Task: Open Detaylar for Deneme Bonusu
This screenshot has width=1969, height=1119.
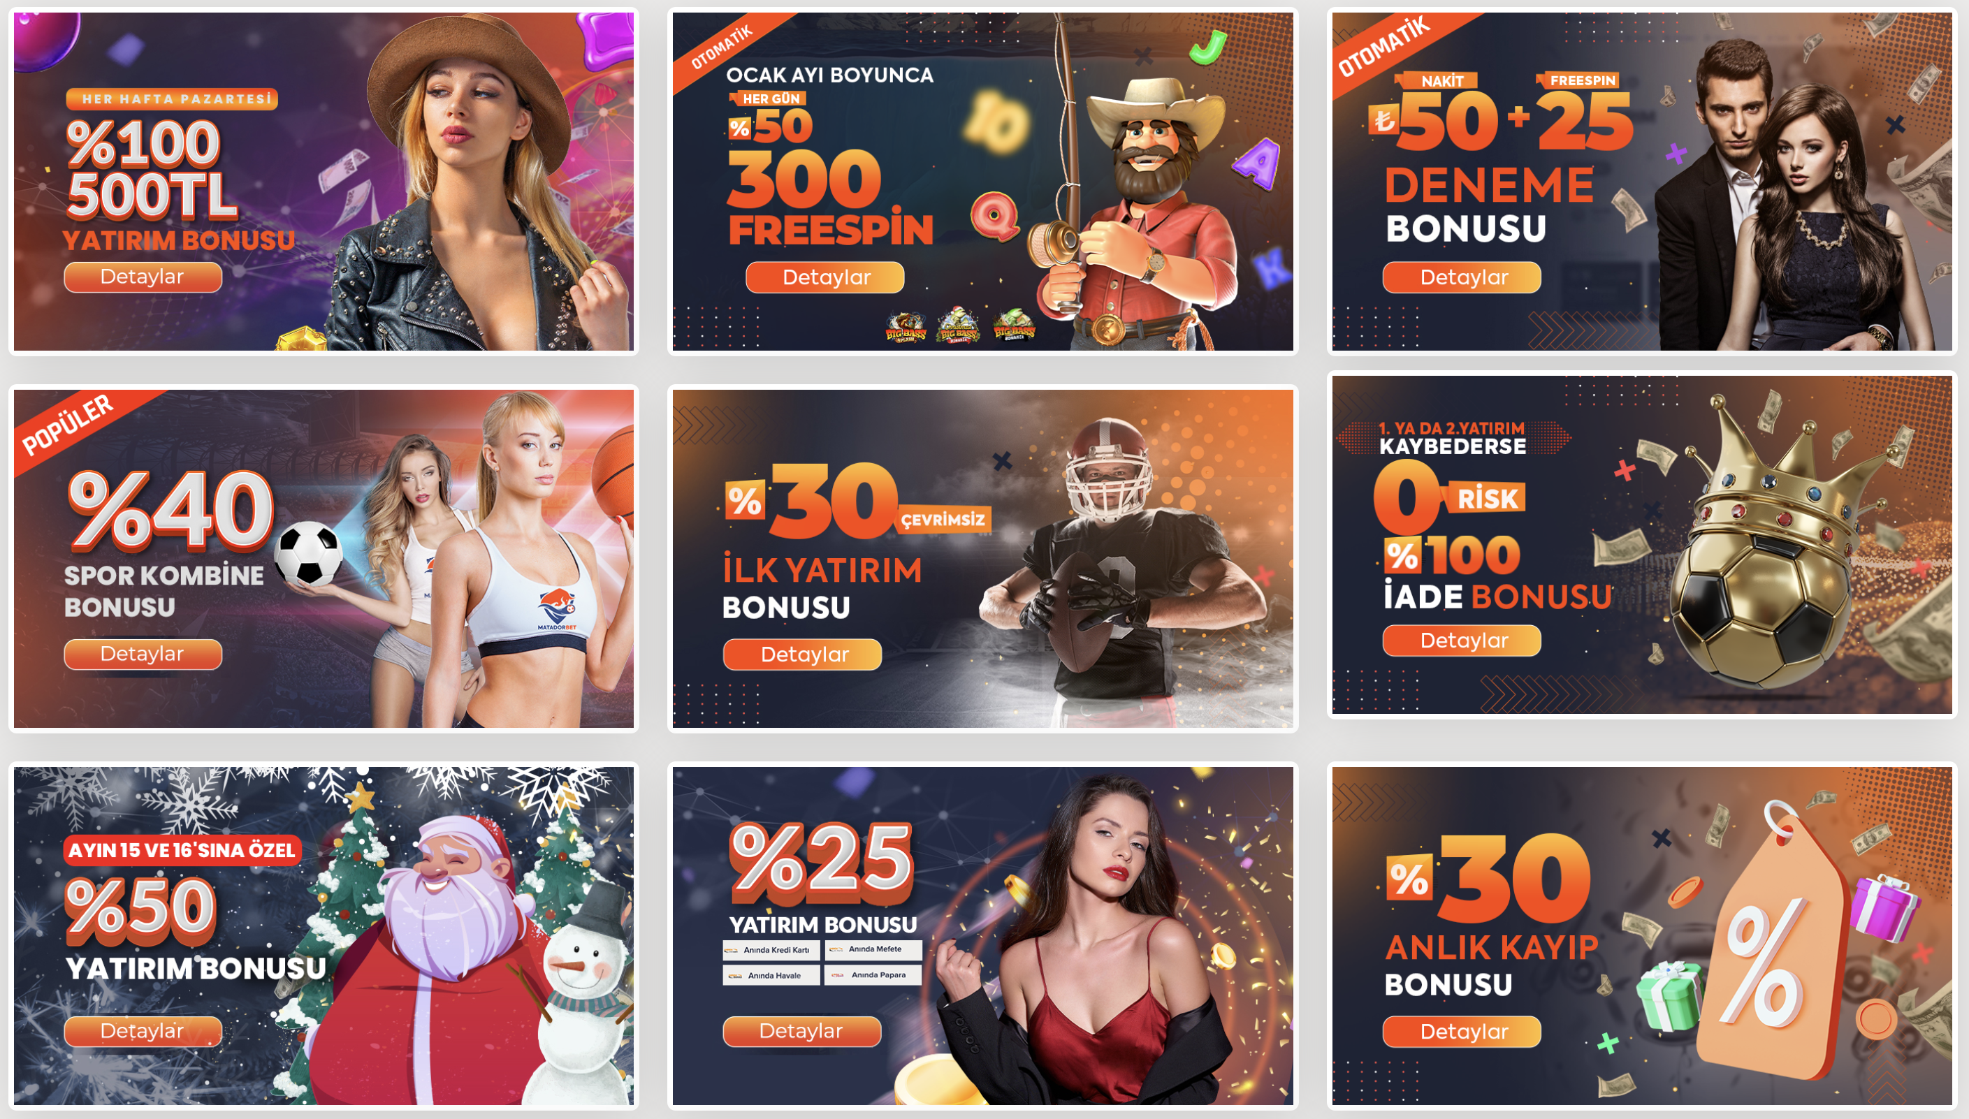Action: [1462, 277]
